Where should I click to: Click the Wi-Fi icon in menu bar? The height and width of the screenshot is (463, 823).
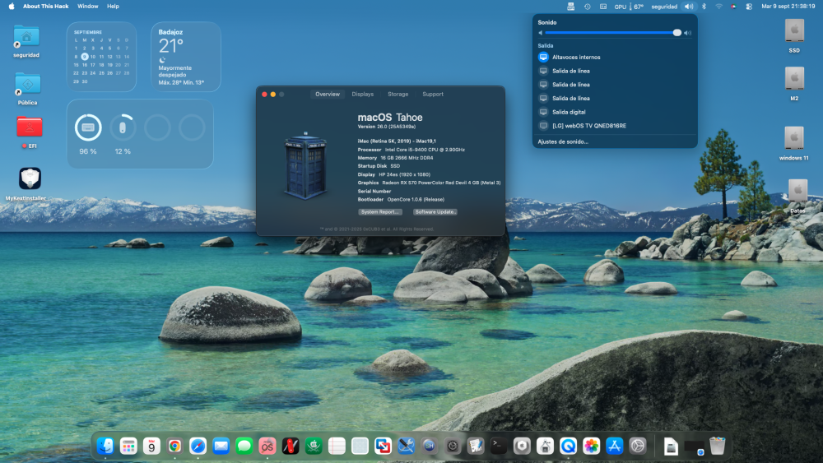[x=718, y=7]
